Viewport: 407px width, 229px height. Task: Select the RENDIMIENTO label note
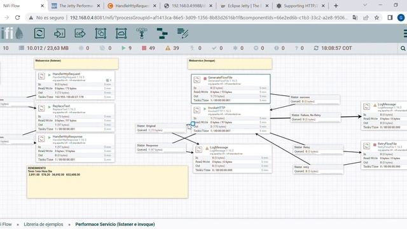[x=107, y=182]
